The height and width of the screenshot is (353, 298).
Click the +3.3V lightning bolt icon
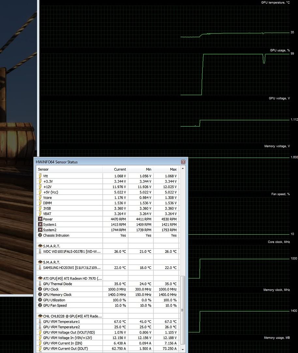pyautogui.click(x=40, y=181)
